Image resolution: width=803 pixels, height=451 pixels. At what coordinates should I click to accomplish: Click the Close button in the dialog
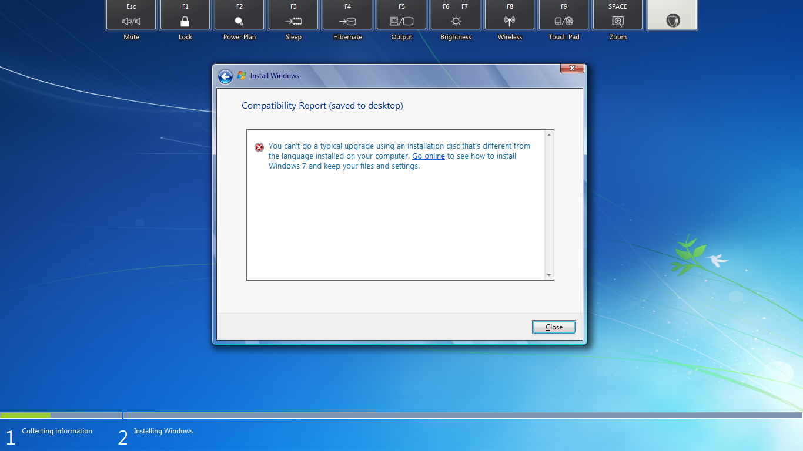click(554, 327)
